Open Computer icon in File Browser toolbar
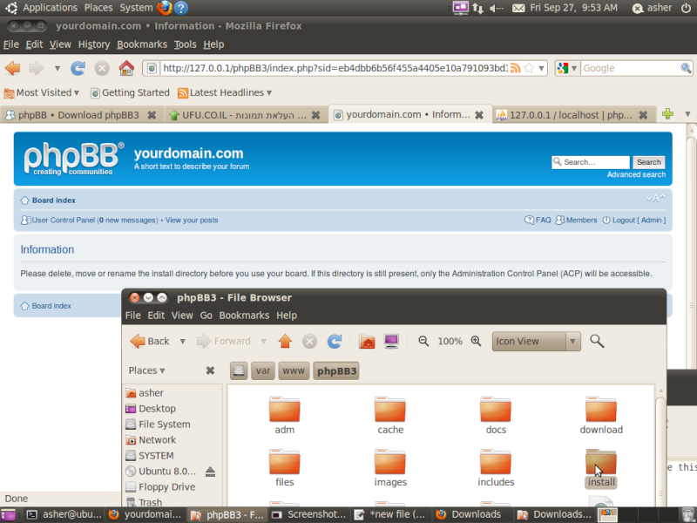The width and height of the screenshot is (697, 523). [391, 341]
